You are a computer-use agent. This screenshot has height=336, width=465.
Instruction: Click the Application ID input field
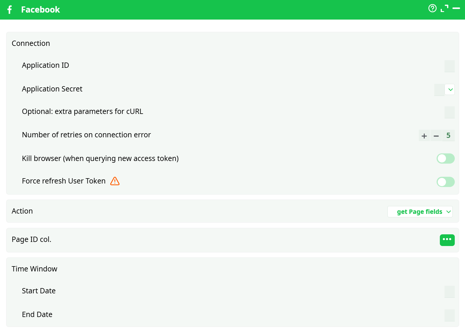(x=449, y=66)
